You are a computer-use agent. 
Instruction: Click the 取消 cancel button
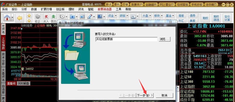pyautogui.click(x=164, y=95)
